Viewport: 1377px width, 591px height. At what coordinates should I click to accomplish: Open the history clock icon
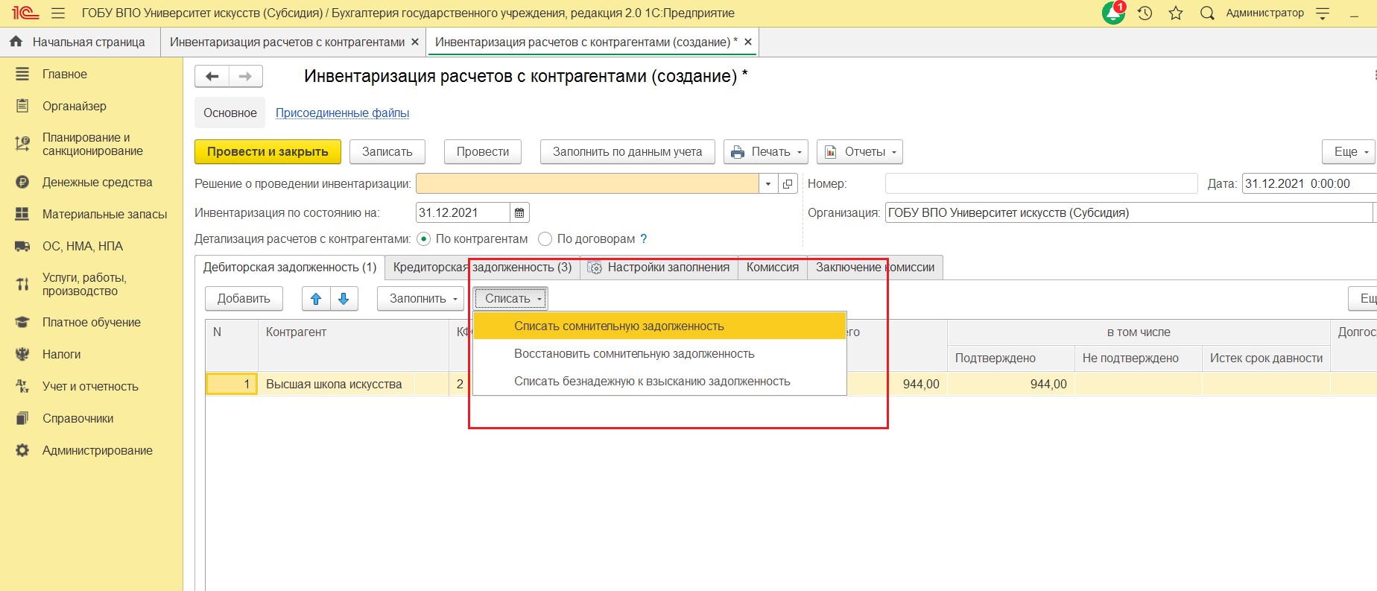pyautogui.click(x=1145, y=13)
